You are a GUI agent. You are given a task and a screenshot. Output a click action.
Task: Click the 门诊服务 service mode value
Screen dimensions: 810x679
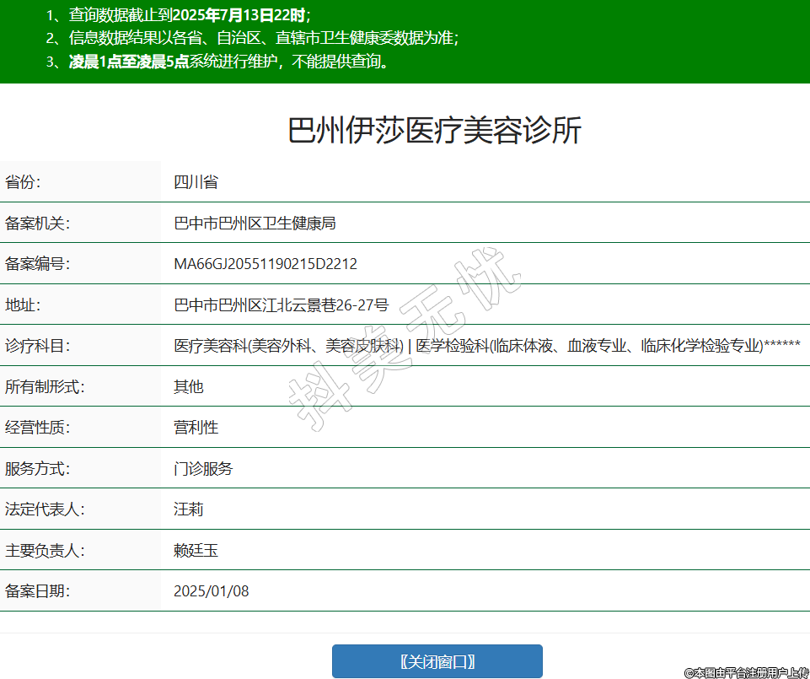(x=203, y=469)
